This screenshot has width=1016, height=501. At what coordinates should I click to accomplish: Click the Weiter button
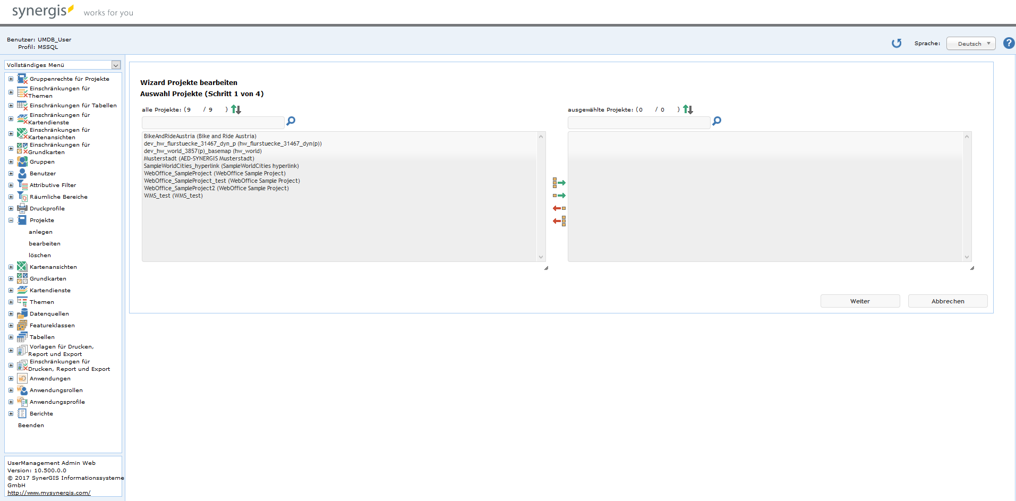(860, 301)
